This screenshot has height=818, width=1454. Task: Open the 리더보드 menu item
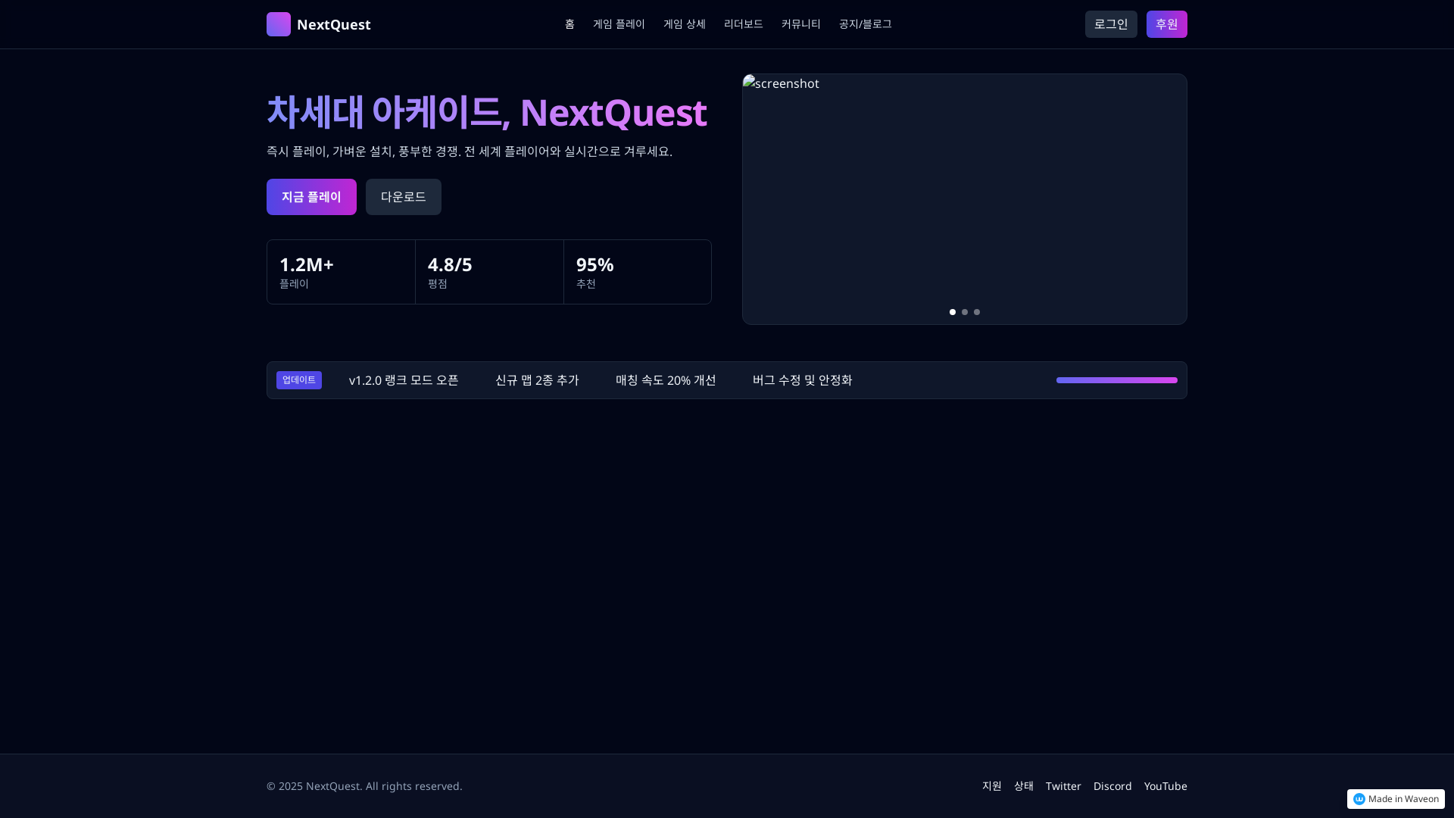[x=743, y=23]
